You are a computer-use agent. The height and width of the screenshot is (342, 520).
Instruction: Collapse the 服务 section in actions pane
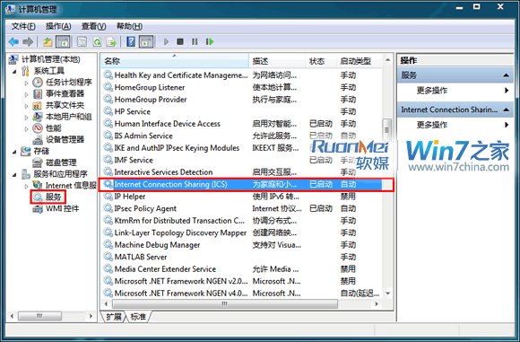[506, 75]
